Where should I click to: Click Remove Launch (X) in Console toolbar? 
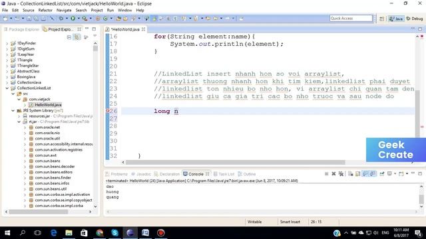click(333, 174)
